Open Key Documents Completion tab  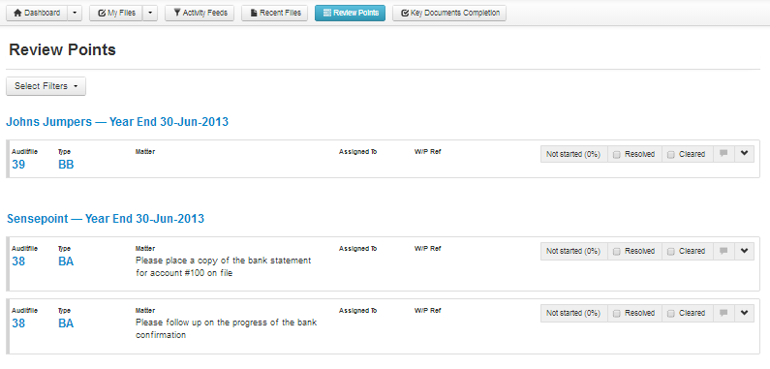click(449, 14)
